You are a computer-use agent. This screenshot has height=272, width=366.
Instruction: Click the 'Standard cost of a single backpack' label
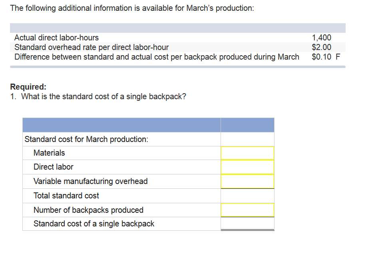94,224
